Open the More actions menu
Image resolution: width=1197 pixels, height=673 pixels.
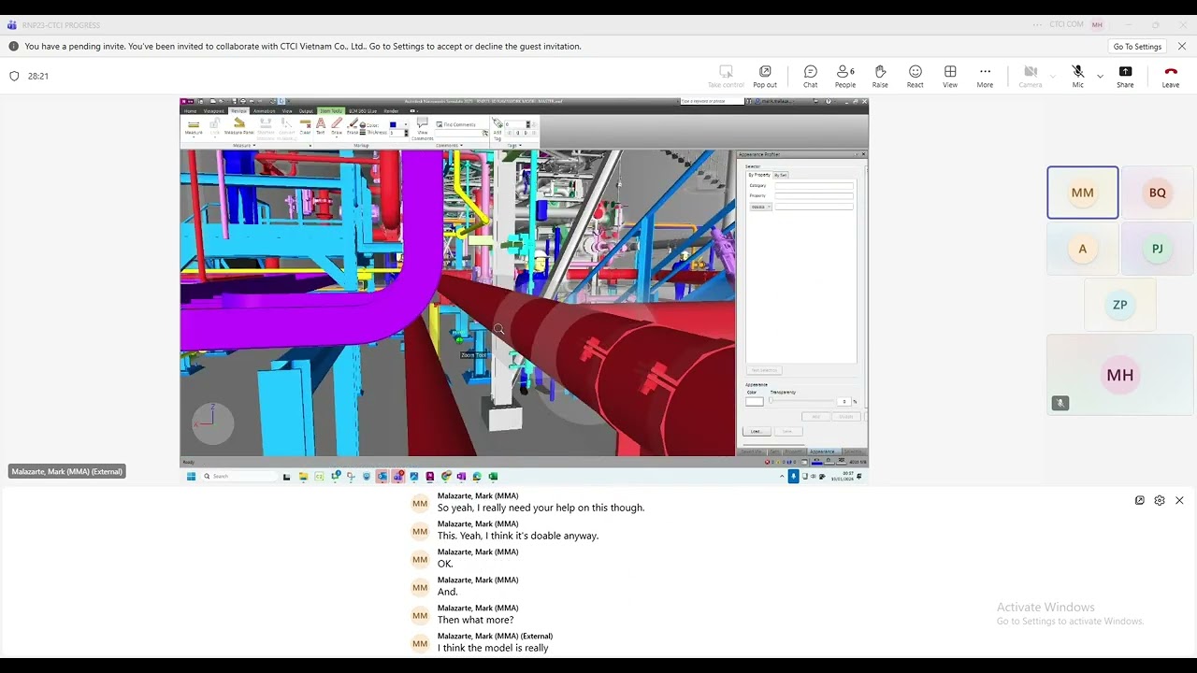[x=985, y=77]
